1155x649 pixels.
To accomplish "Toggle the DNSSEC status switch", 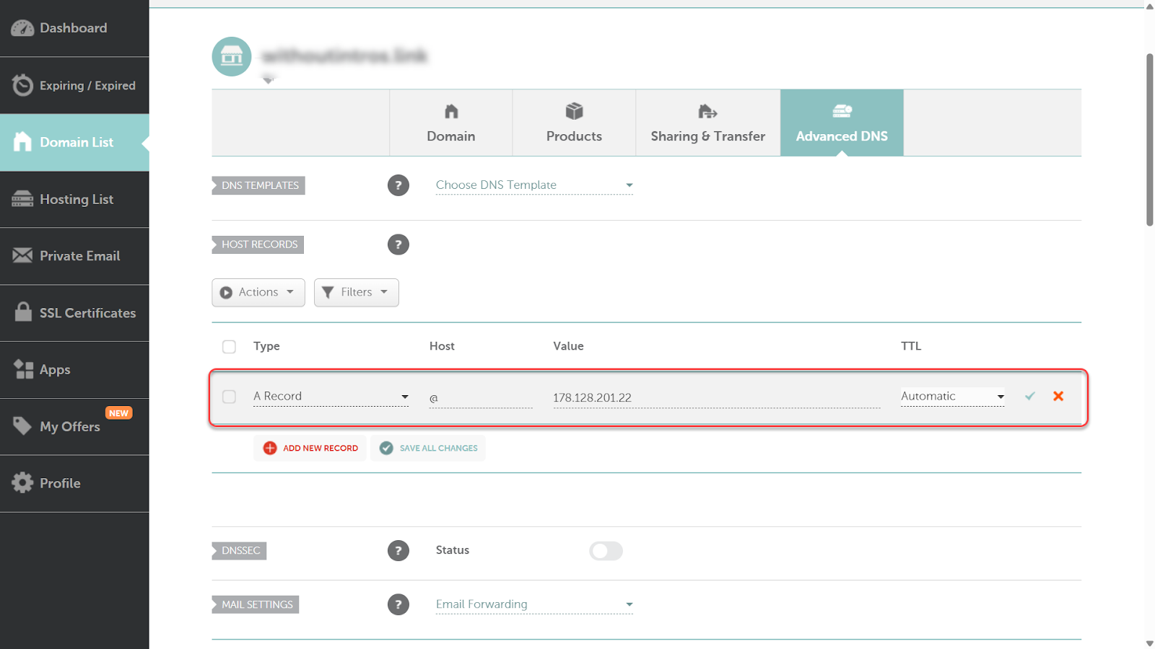I will pyautogui.click(x=606, y=551).
